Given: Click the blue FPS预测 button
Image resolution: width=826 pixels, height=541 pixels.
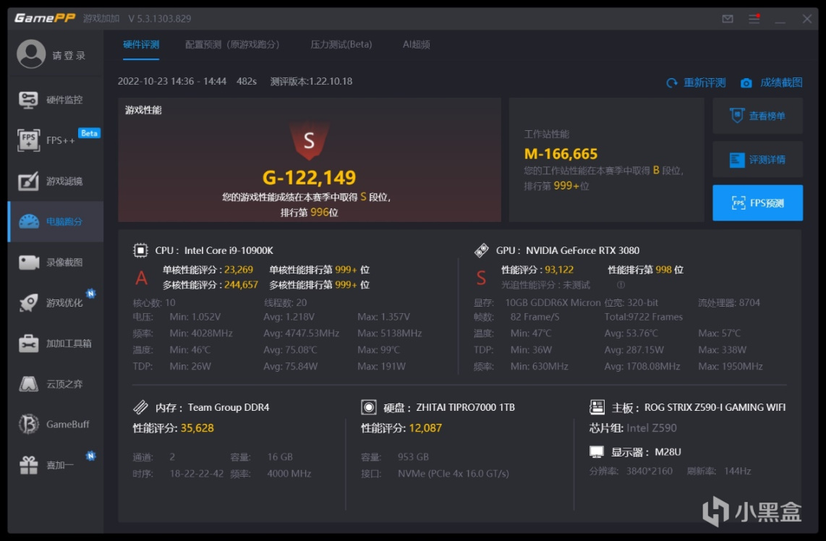Looking at the screenshot, I should tap(757, 203).
